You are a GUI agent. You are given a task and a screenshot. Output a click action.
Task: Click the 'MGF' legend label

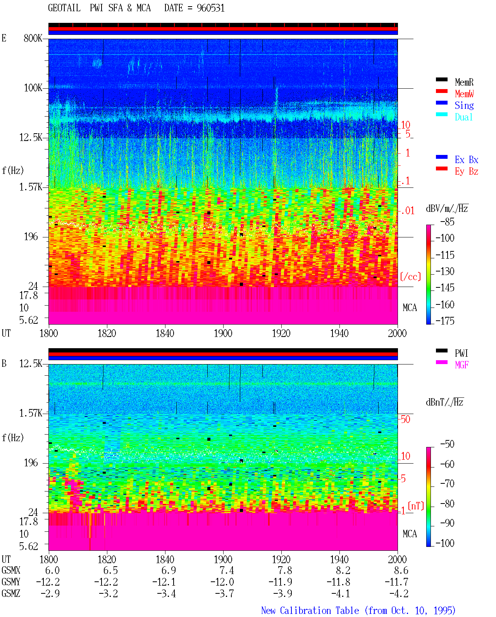[462, 365]
